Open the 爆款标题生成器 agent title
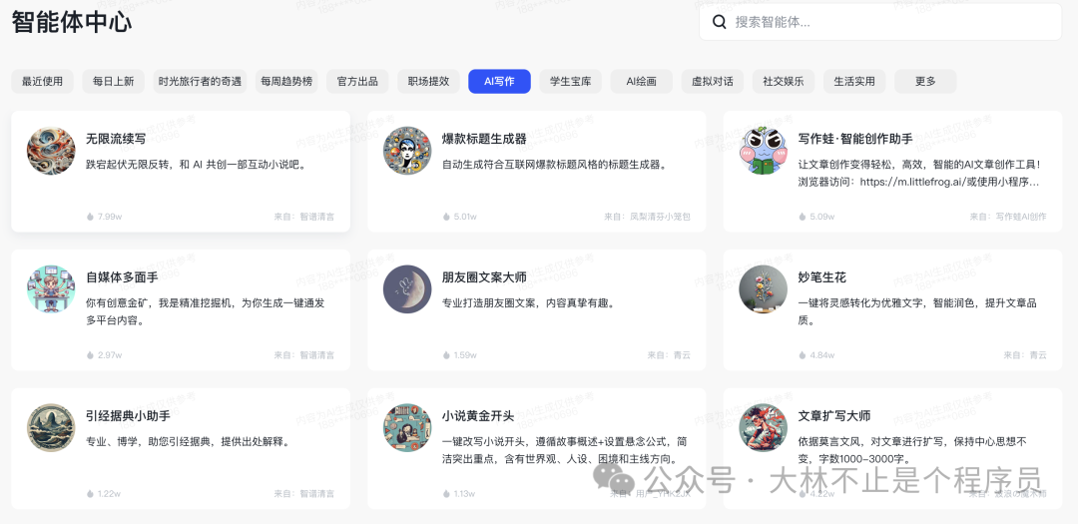Viewport: 1078px width, 524px height. (484, 139)
